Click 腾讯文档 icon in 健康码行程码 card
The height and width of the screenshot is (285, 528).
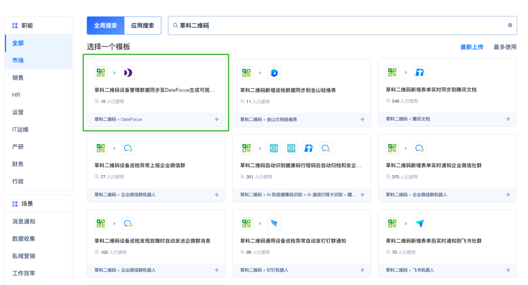point(308,148)
